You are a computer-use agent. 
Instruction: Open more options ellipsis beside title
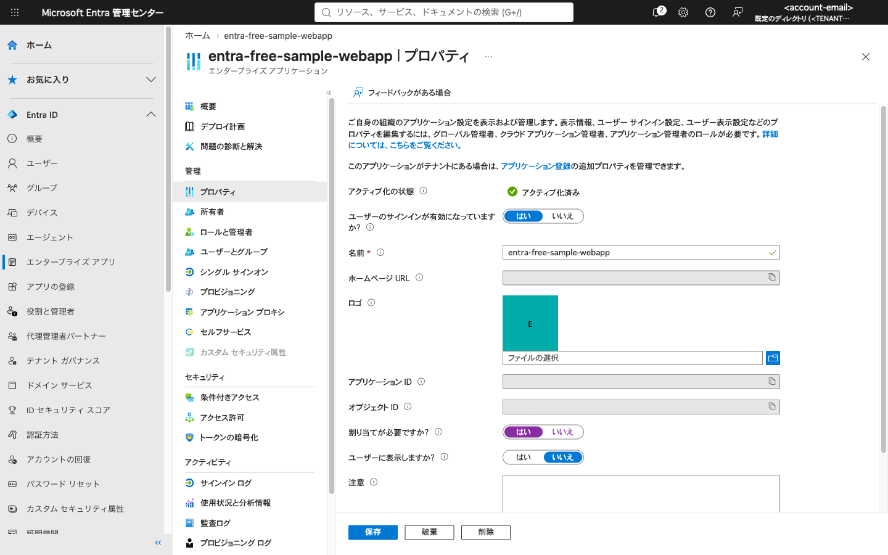(488, 57)
